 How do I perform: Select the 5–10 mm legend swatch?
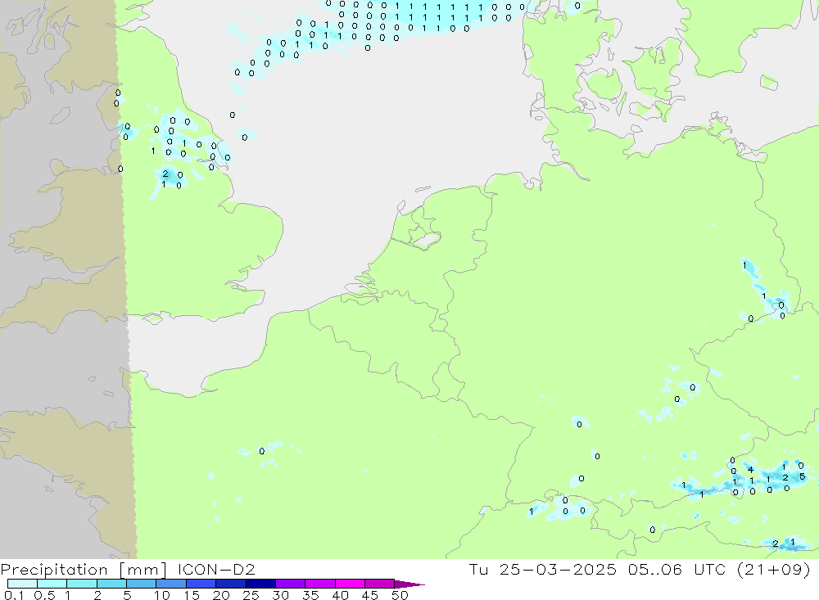[x=142, y=584]
